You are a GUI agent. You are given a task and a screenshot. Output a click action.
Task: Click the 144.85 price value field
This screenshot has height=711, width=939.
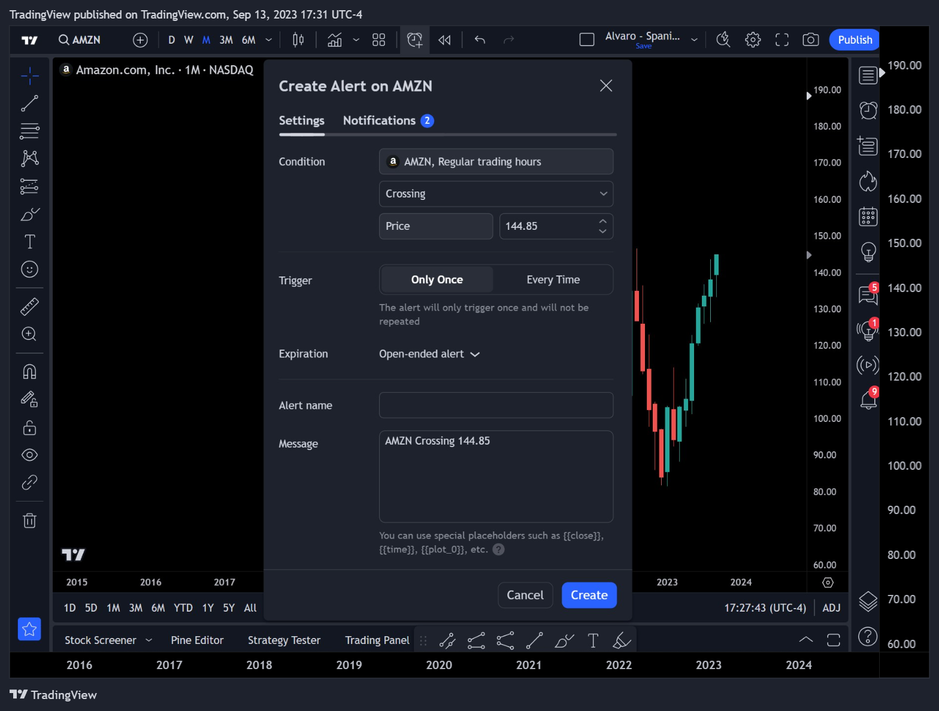[x=548, y=226]
